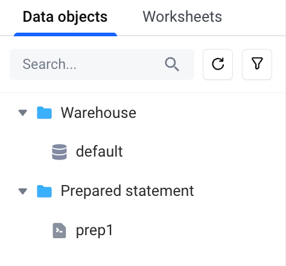The image size is (286, 266).
Task: Collapse the Warehouse tree node arrow
Action: click(23, 113)
